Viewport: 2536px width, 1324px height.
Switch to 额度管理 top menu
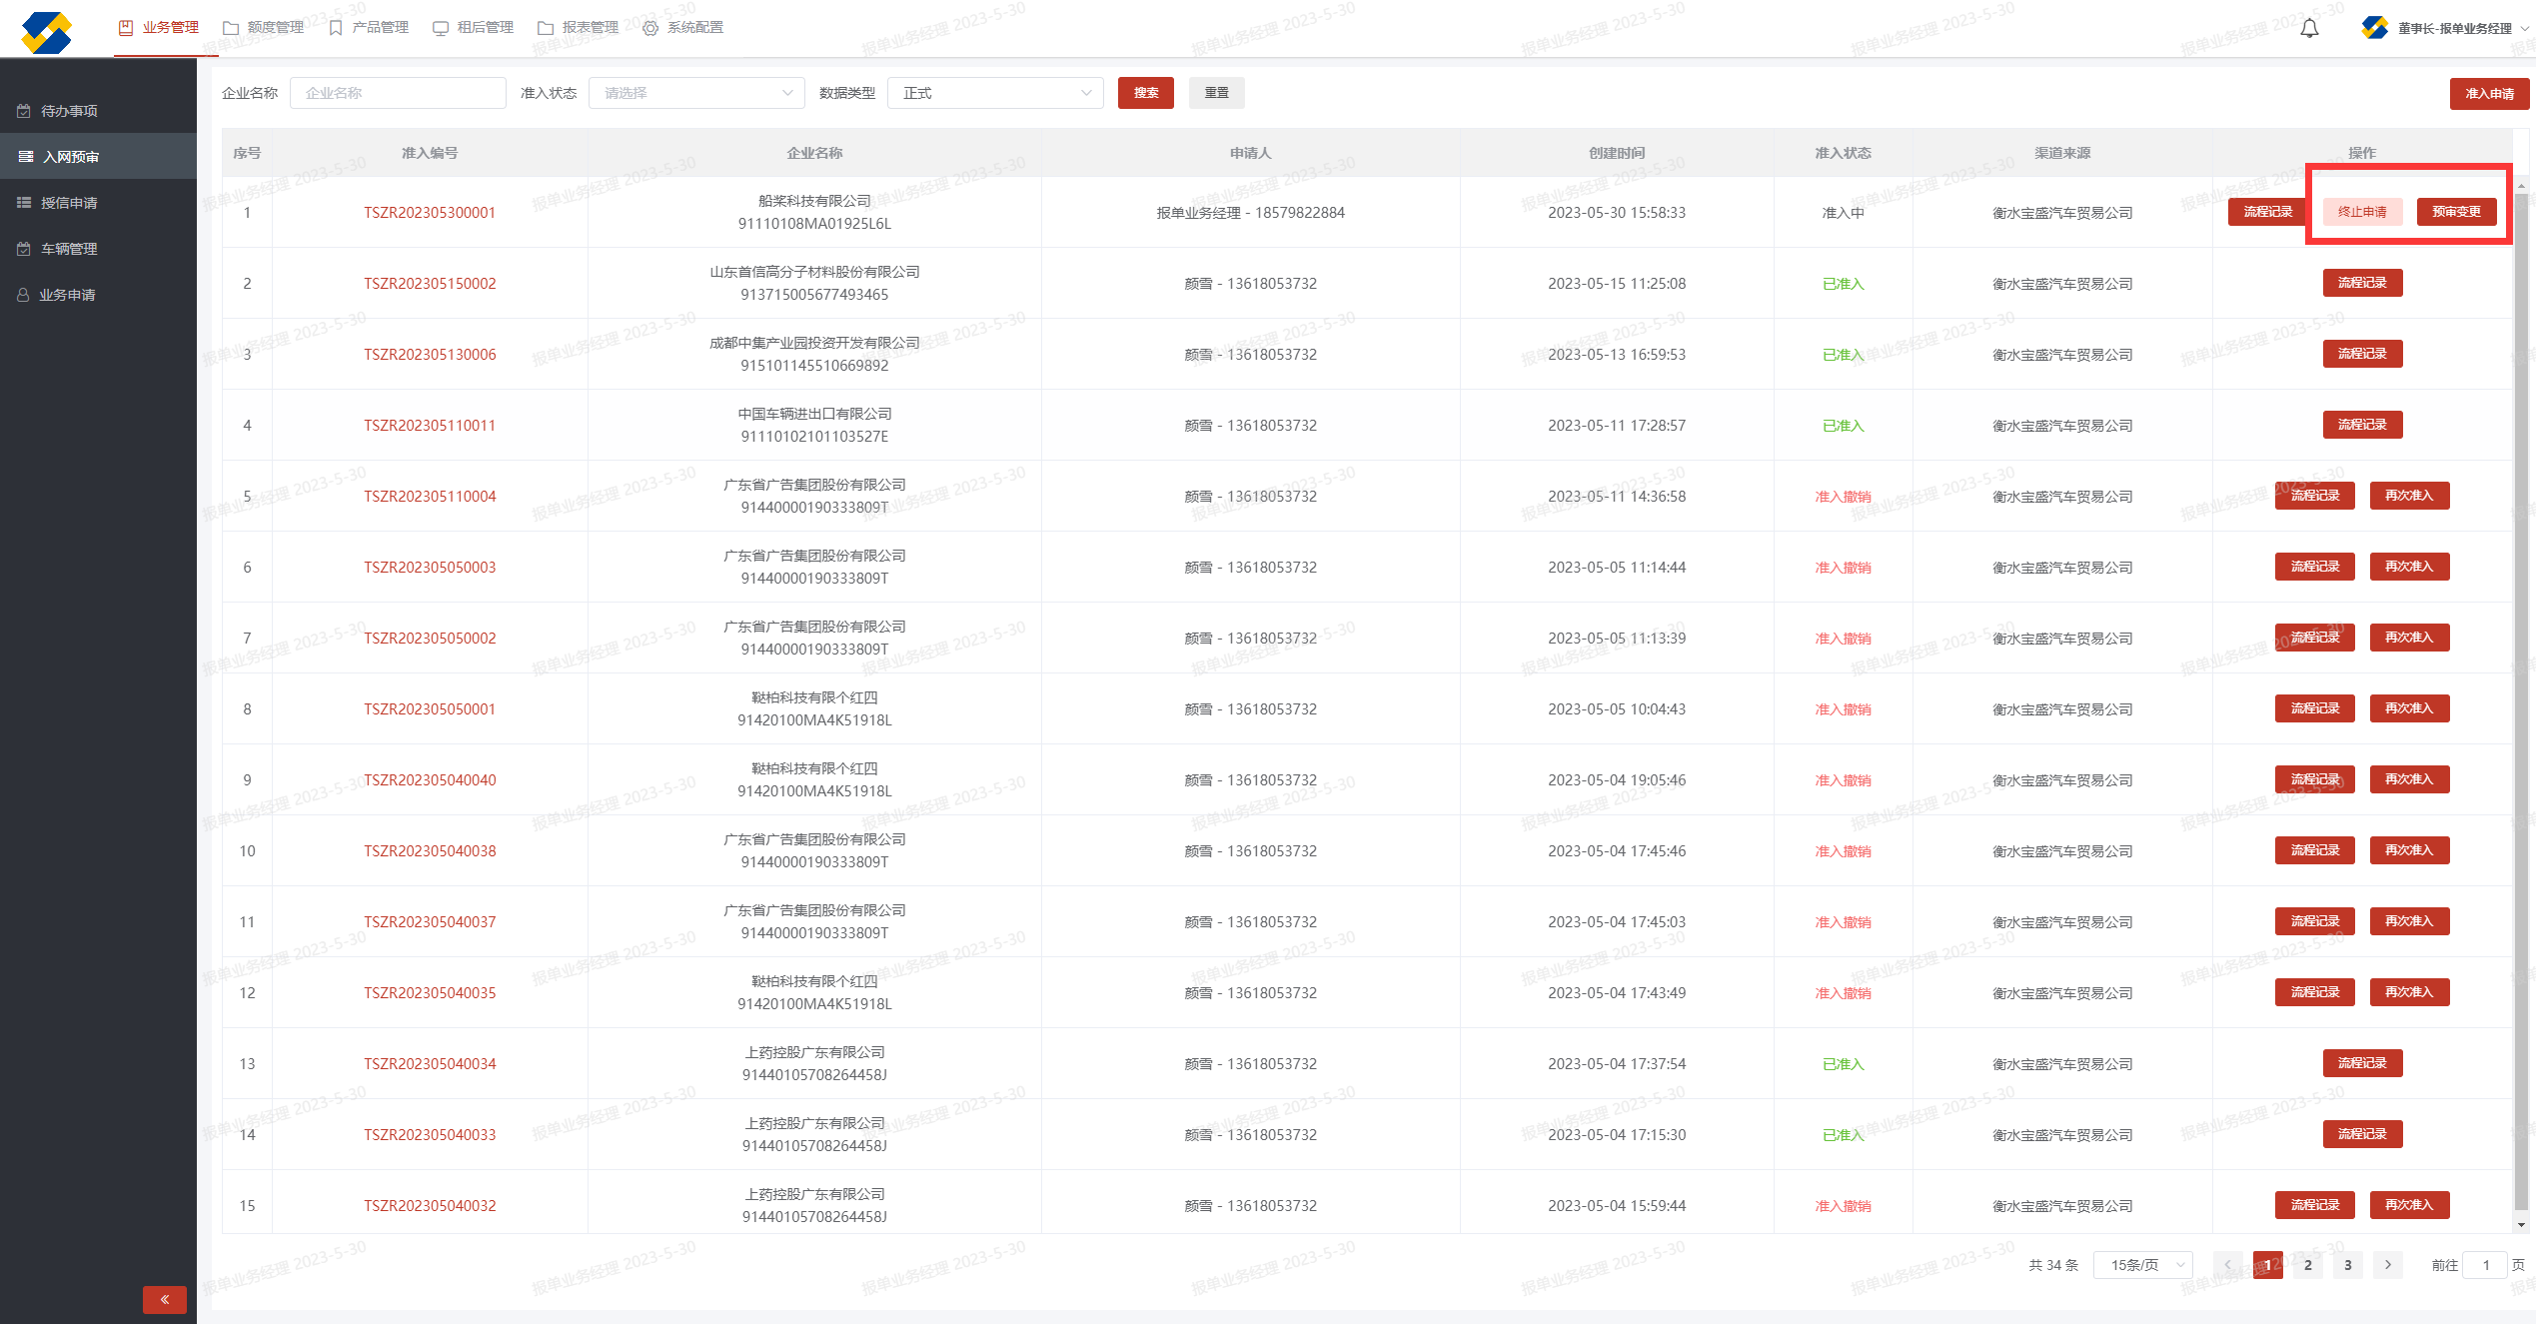[x=264, y=27]
